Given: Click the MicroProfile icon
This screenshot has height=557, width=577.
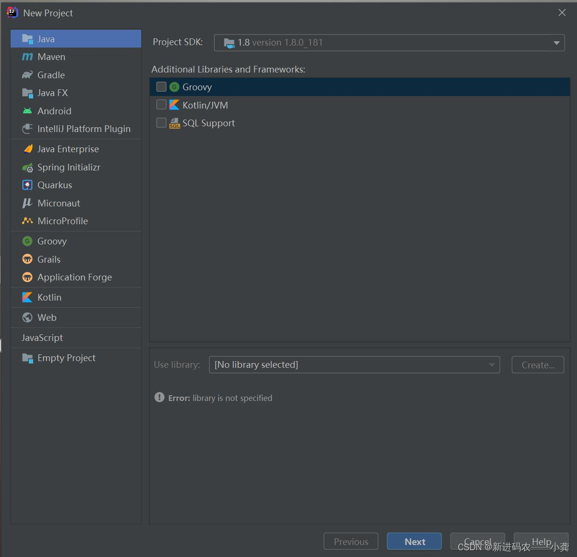Looking at the screenshot, I should tap(27, 221).
